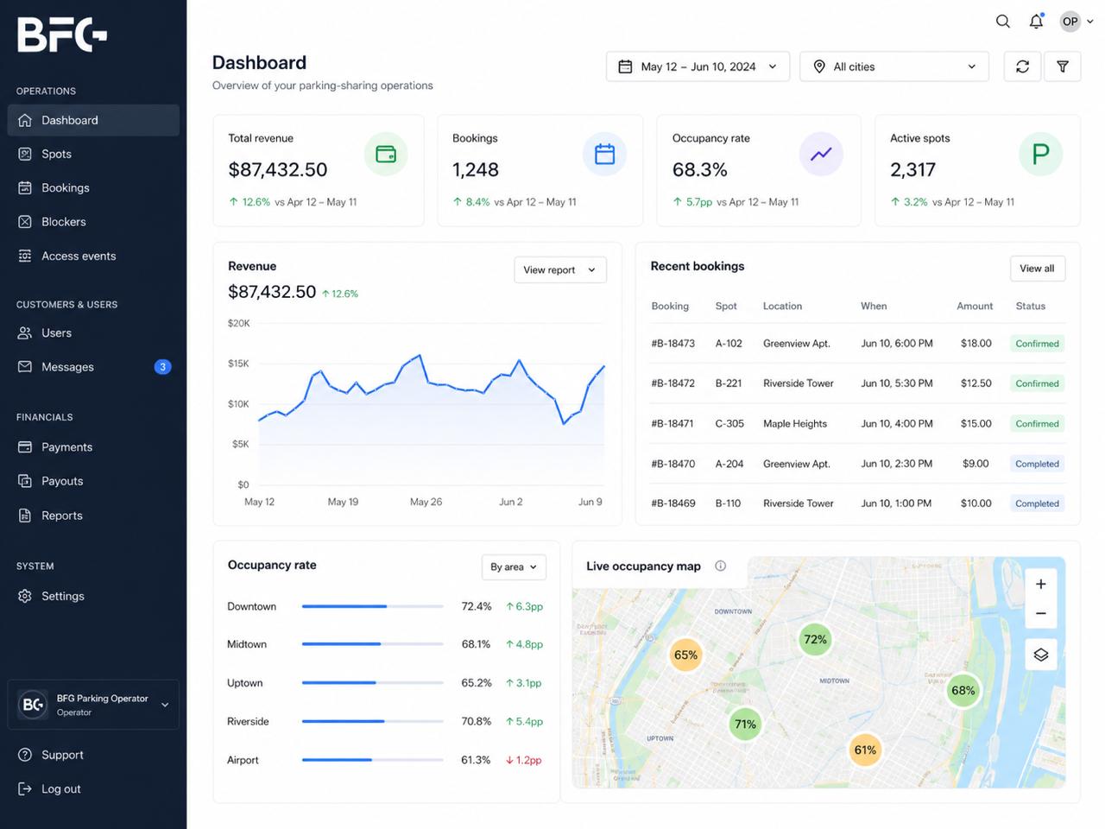Click the Active spots P icon
This screenshot has height=829, width=1105.
tap(1041, 155)
